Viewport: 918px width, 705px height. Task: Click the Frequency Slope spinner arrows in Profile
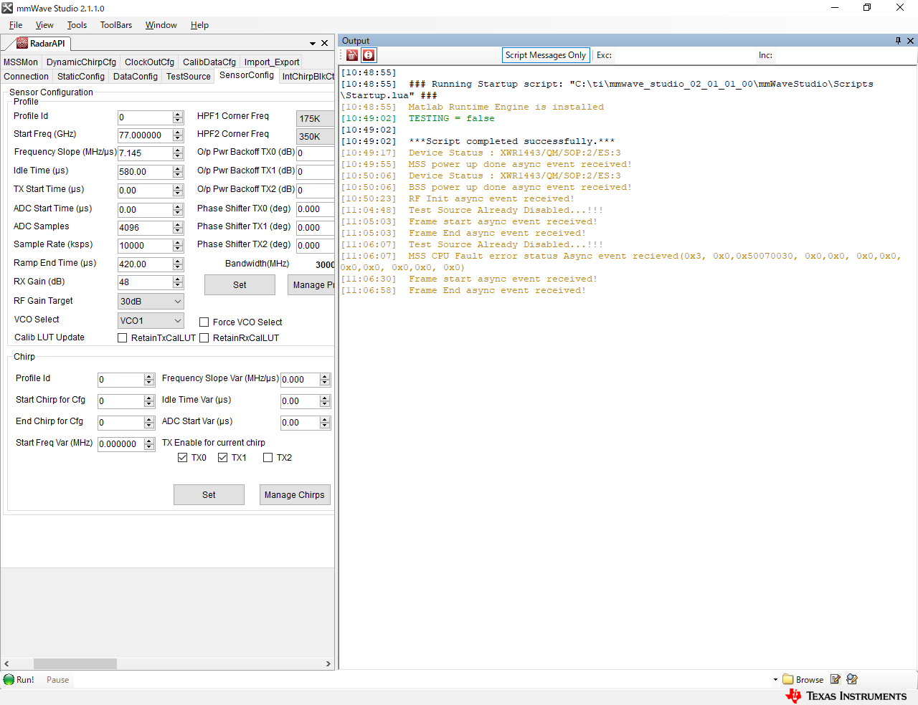coord(178,153)
